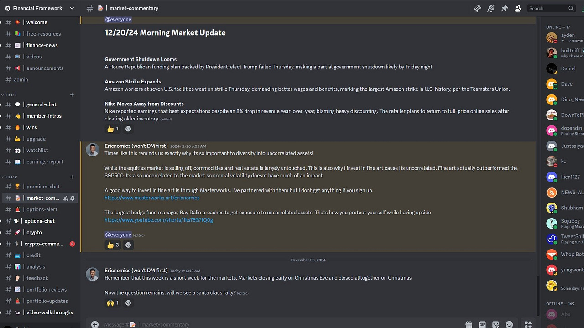Open pinned messages with the pin icon
This screenshot has height=328, width=584.
tap(505, 8)
